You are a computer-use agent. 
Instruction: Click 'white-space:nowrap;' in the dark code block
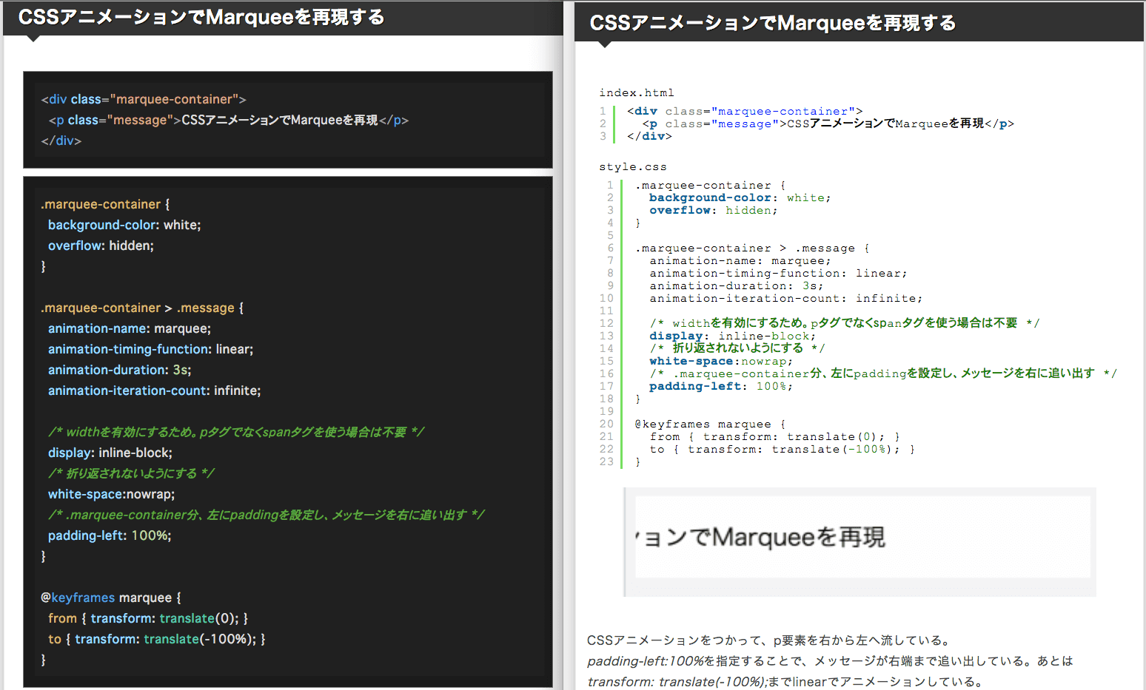pos(112,494)
